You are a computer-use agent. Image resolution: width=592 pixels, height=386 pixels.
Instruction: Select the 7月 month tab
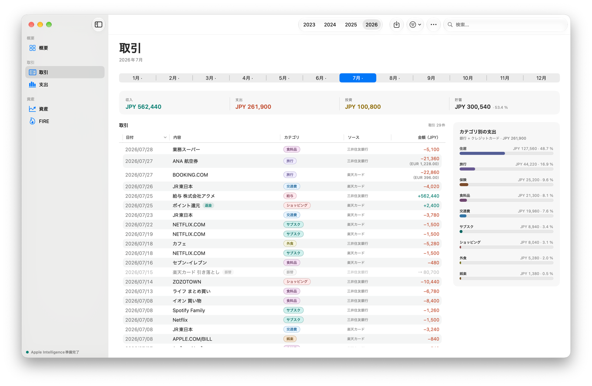tap(358, 78)
